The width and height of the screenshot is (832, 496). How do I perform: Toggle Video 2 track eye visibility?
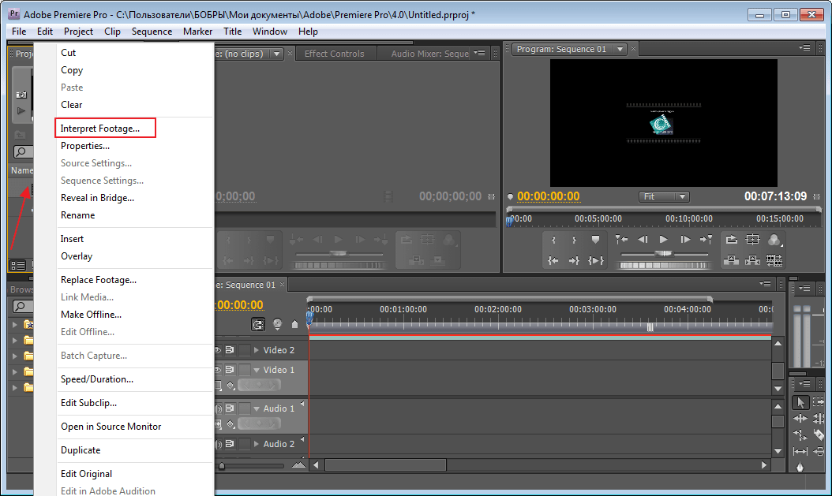(x=219, y=350)
